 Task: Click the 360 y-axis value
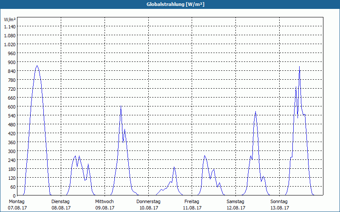pos(12,142)
